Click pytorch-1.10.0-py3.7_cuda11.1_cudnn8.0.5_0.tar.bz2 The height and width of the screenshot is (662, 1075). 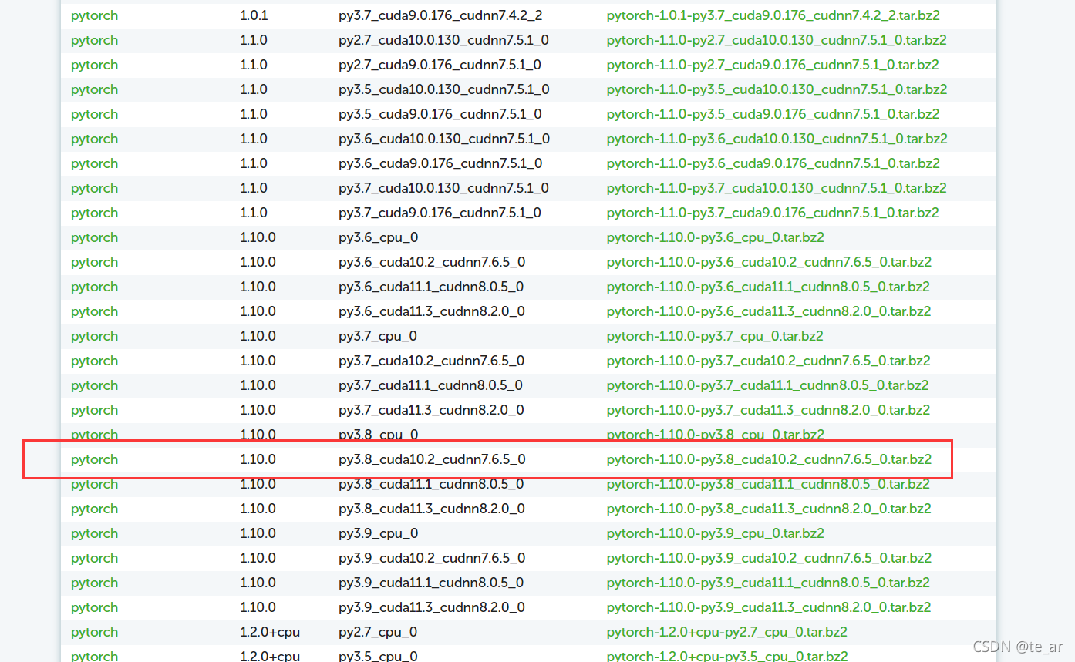pos(768,385)
